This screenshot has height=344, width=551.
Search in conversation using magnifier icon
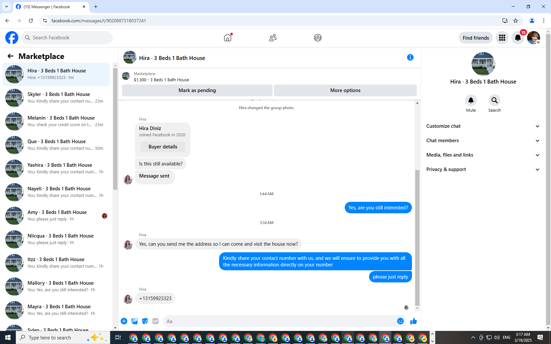[495, 100]
